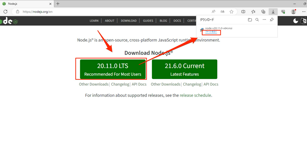Select the Node.js browser tab

click(x=27, y=4)
